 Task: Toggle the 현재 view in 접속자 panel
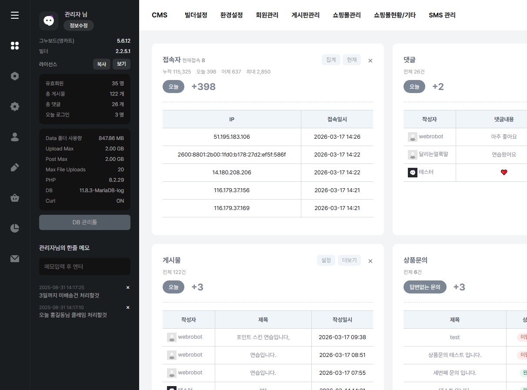point(351,60)
